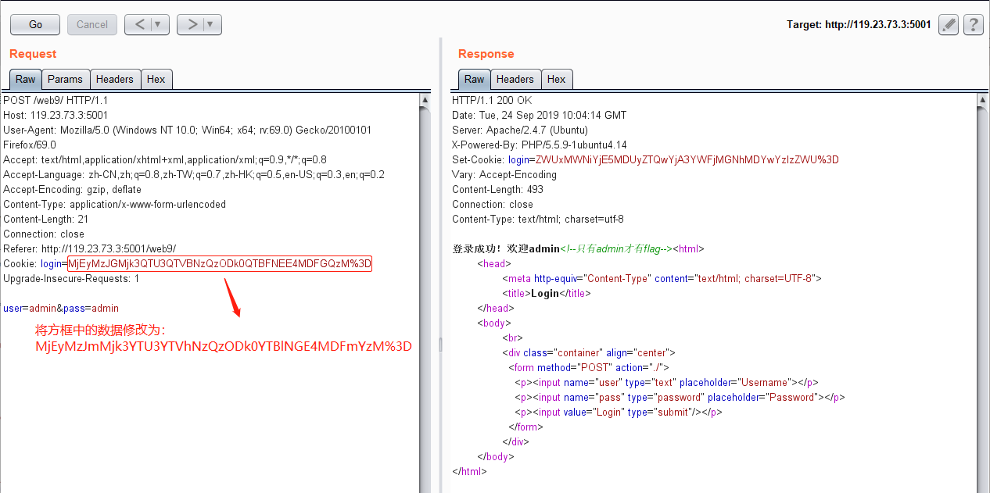Switch to the Params tab in Request panel
Image resolution: width=990 pixels, height=493 pixels.
65,79
